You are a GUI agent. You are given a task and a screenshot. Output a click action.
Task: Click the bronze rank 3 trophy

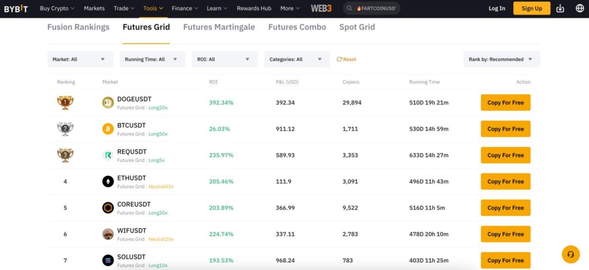click(66, 155)
